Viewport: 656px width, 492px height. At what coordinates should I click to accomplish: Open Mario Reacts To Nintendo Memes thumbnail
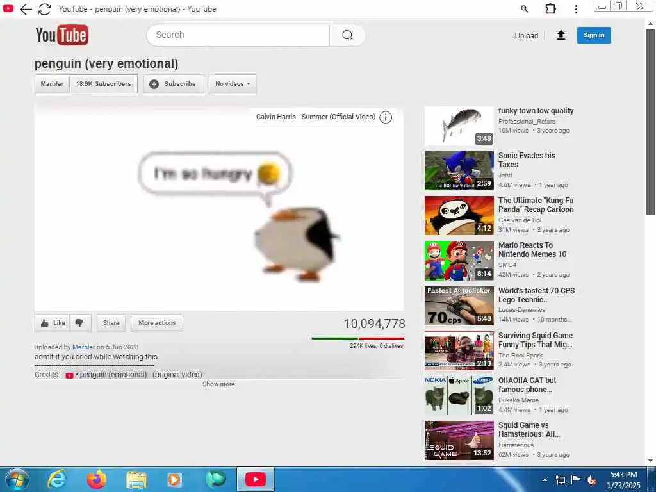(x=459, y=261)
